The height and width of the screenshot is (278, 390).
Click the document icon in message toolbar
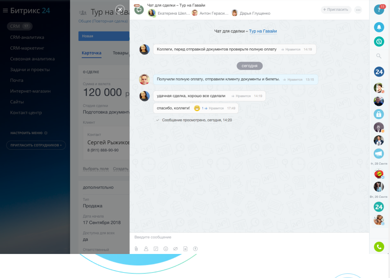pos(185,249)
